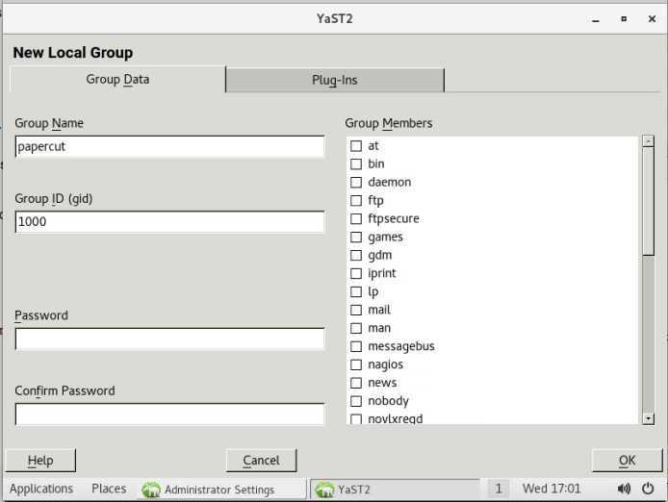
Task: Cancel the new group creation
Action: pyautogui.click(x=261, y=461)
